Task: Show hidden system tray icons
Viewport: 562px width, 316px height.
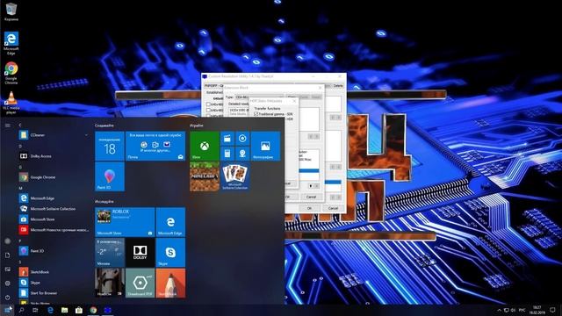Action: pos(499,310)
